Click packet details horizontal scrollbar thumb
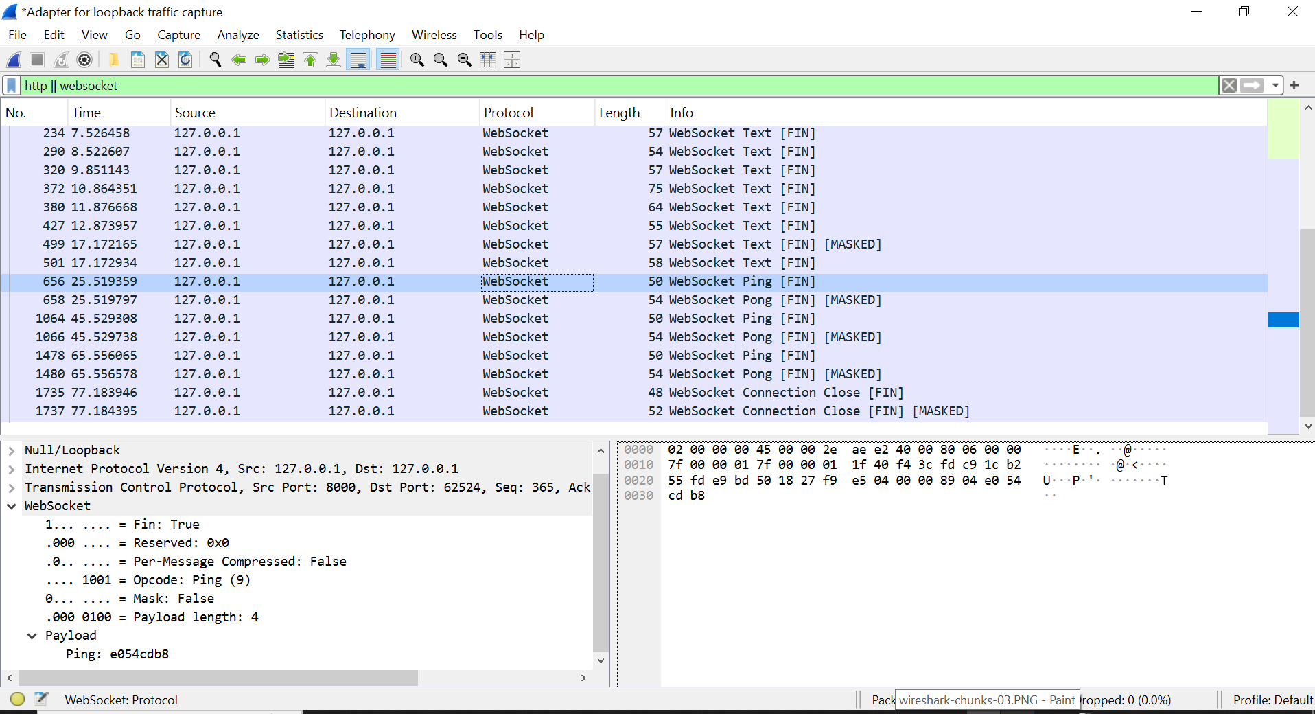The image size is (1315, 714). [x=218, y=678]
